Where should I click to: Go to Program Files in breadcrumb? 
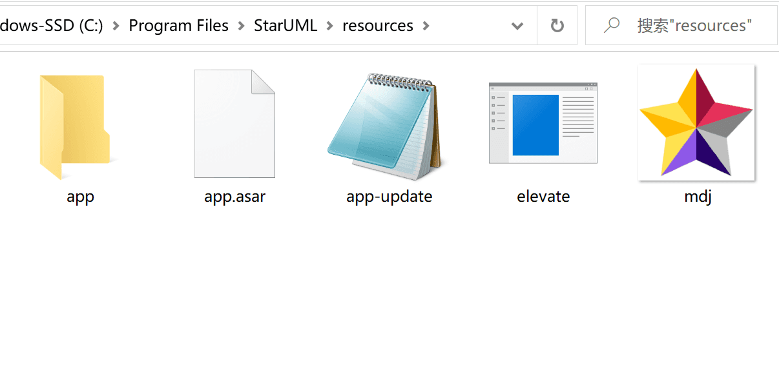[179, 26]
